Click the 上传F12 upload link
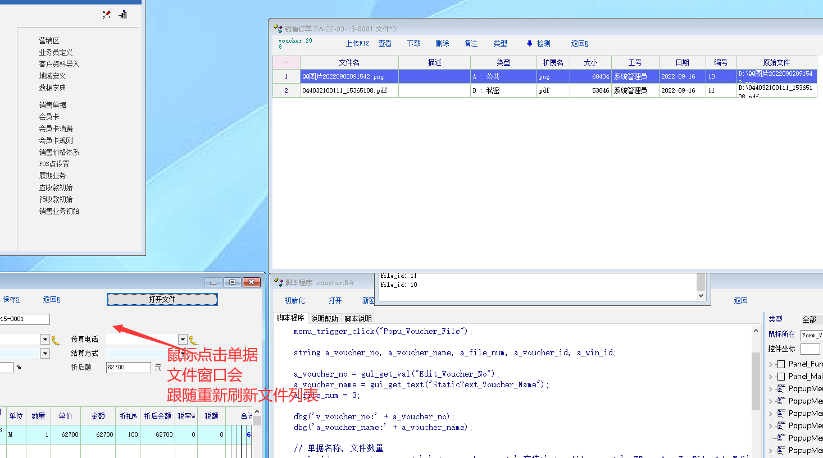The width and height of the screenshot is (823, 458). coord(357,44)
